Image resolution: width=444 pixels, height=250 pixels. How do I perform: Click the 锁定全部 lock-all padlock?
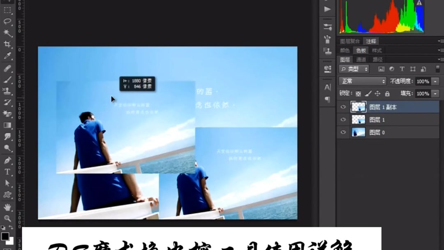click(x=388, y=93)
